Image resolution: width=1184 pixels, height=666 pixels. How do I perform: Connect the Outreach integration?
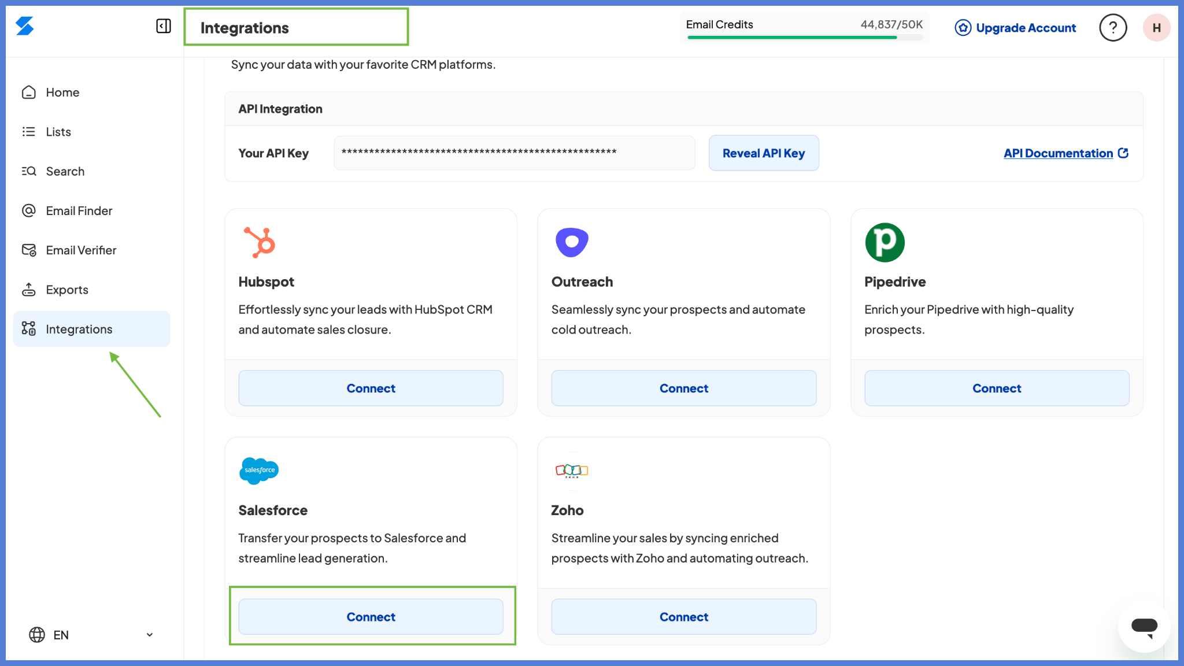coord(684,388)
